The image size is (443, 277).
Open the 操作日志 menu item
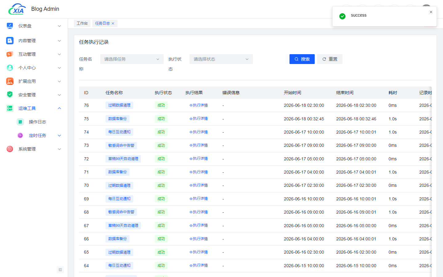[38, 122]
